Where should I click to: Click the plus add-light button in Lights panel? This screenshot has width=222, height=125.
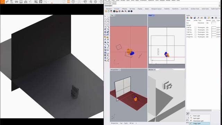(188, 114)
